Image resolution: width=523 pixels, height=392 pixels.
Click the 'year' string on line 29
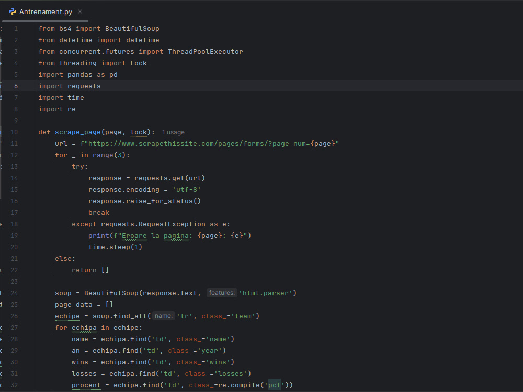pos(210,351)
